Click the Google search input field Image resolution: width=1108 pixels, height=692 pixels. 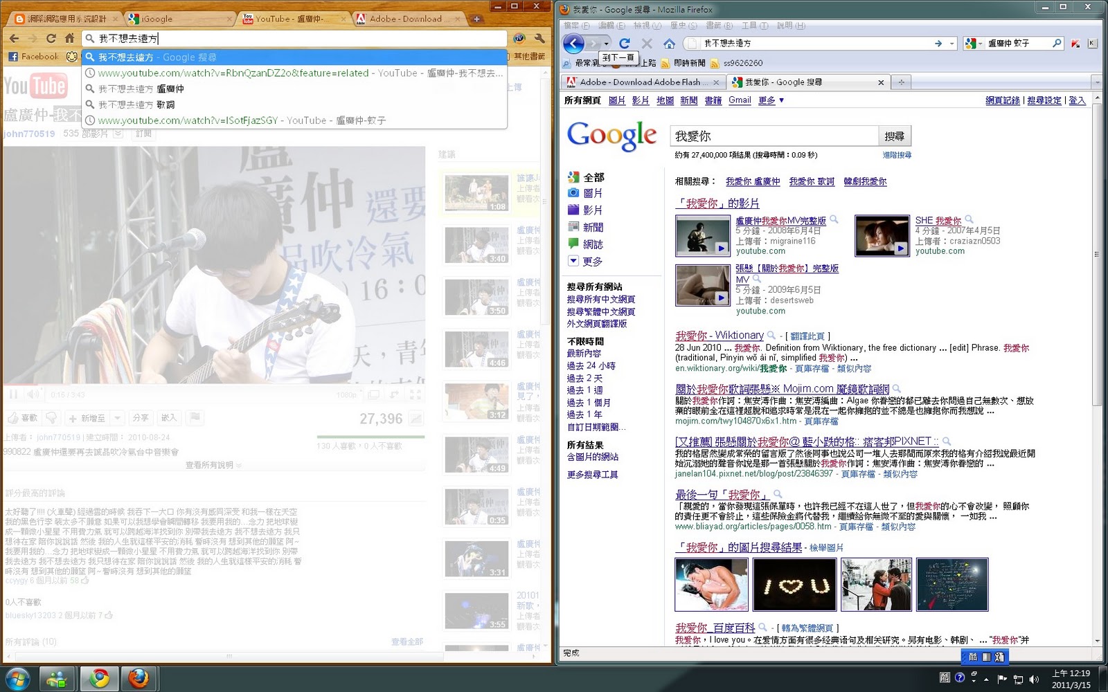(774, 136)
